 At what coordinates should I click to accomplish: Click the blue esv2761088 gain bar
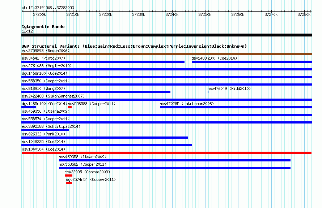tap(166, 69)
